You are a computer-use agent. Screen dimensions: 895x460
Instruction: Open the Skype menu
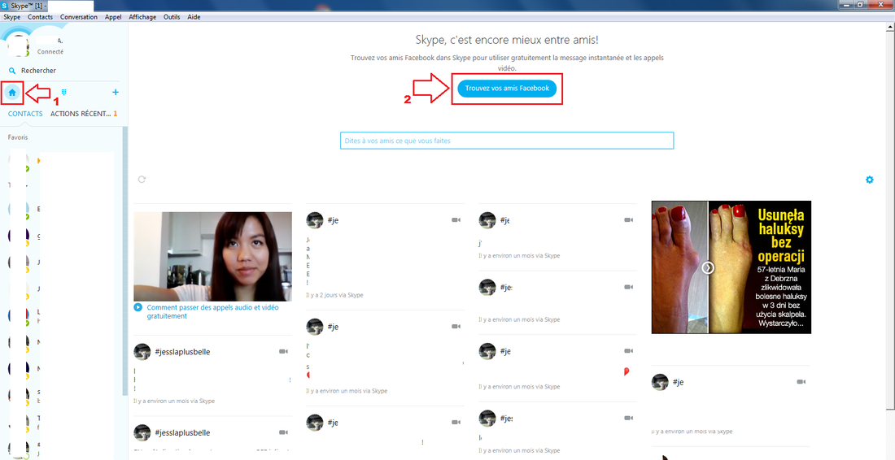(12, 17)
